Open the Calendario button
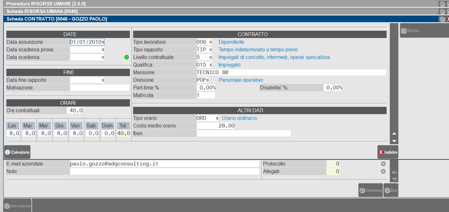Screen dimensions: 449x212 click(x=17, y=152)
